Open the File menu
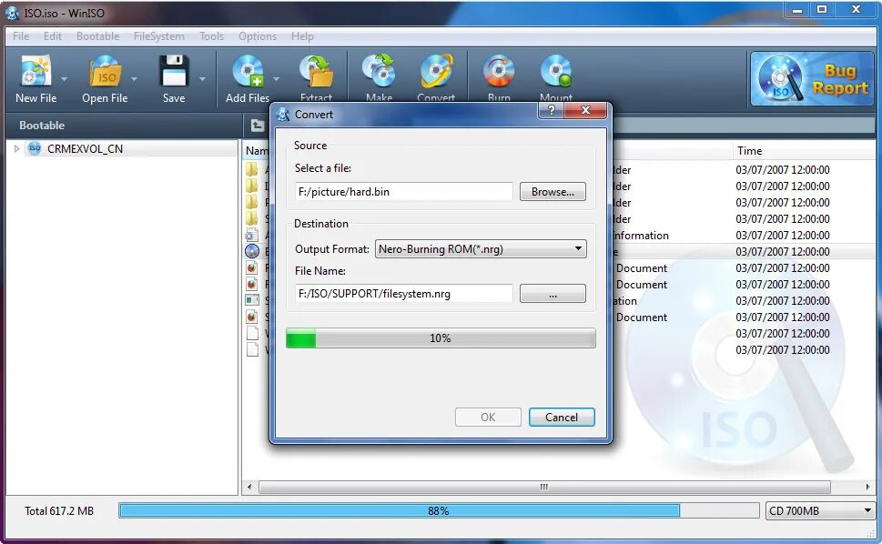The height and width of the screenshot is (544, 882). 21,36
